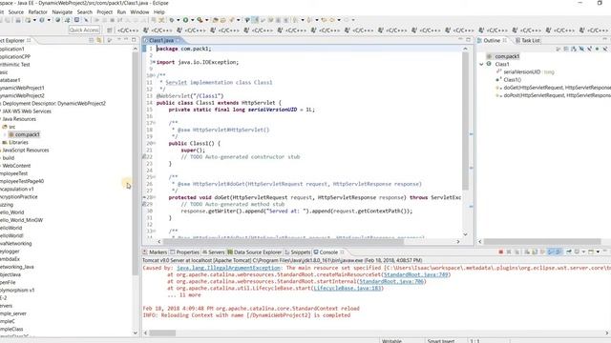Image resolution: width=611 pixels, height=343 pixels.
Task: Maximize the Project Explorer view
Action: [134, 40]
